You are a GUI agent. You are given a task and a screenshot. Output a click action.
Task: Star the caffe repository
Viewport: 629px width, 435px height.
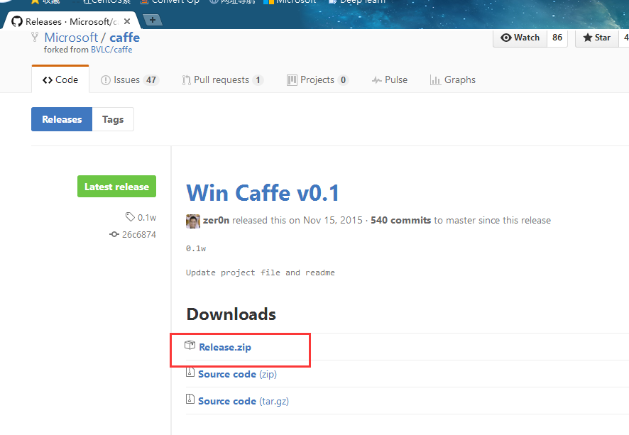[596, 38]
